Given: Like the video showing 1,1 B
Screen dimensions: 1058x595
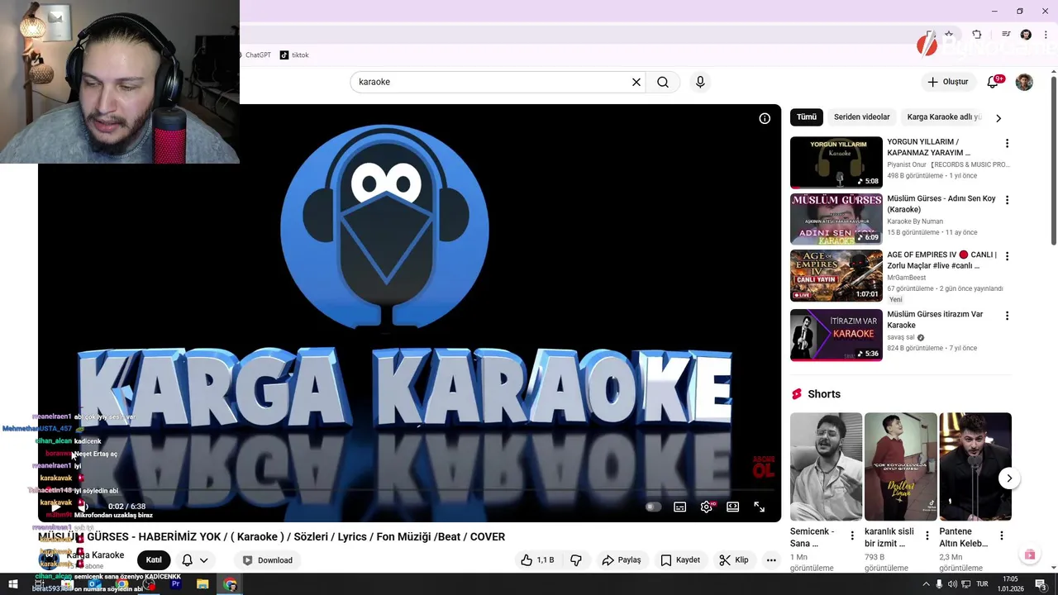Looking at the screenshot, I should (x=537, y=560).
